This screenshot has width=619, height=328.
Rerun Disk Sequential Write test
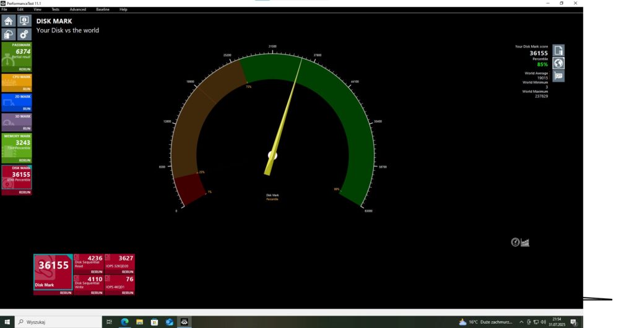(x=97, y=293)
